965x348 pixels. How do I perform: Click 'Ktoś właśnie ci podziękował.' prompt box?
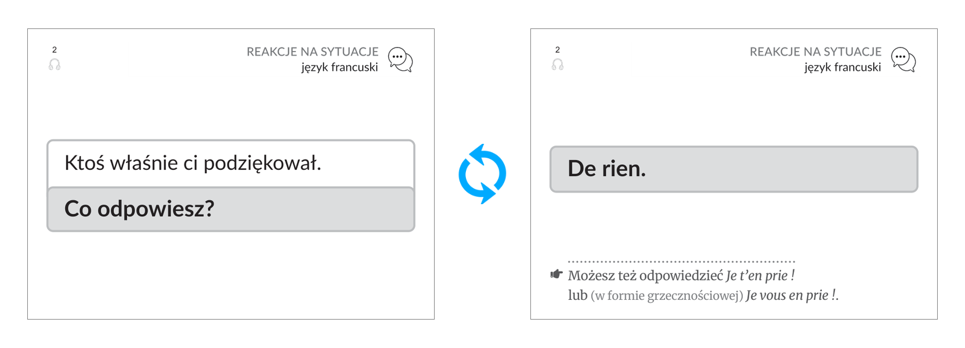pyautogui.click(x=231, y=164)
